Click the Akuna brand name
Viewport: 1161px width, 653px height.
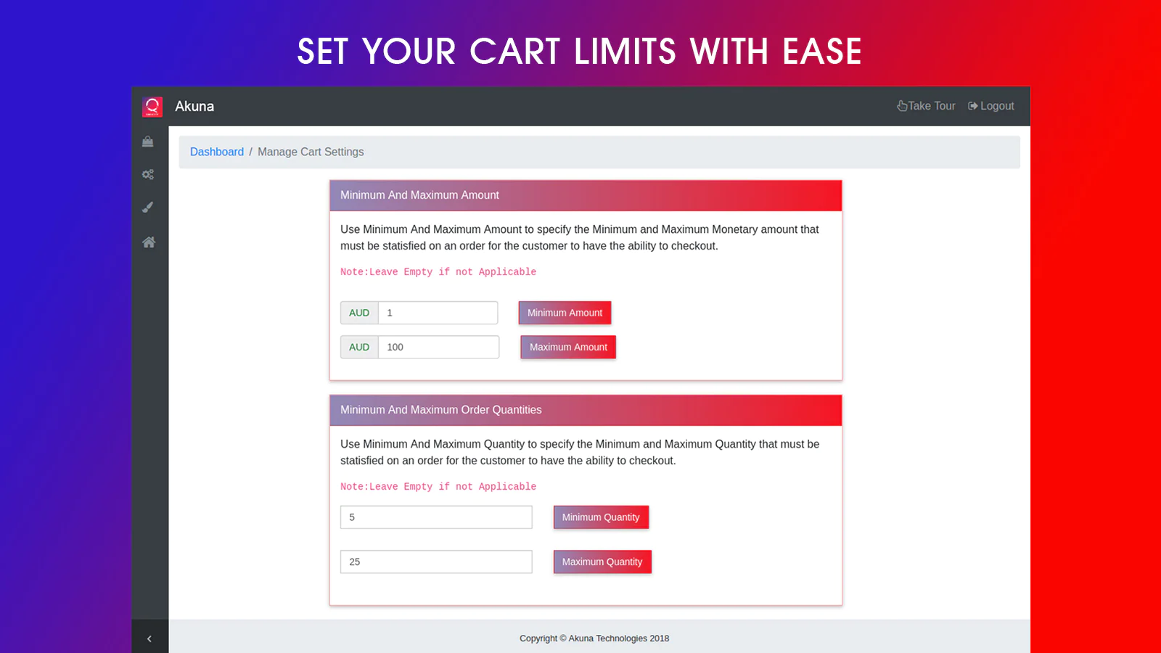click(194, 106)
